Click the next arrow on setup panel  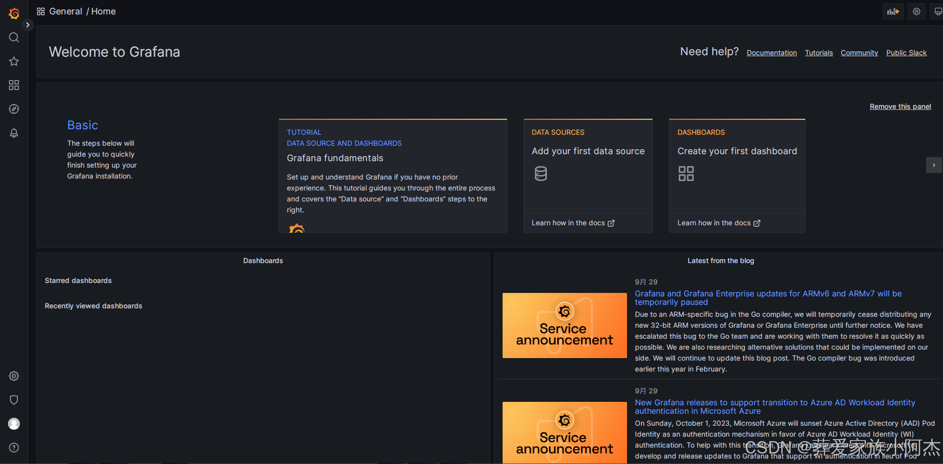point(934,165)
